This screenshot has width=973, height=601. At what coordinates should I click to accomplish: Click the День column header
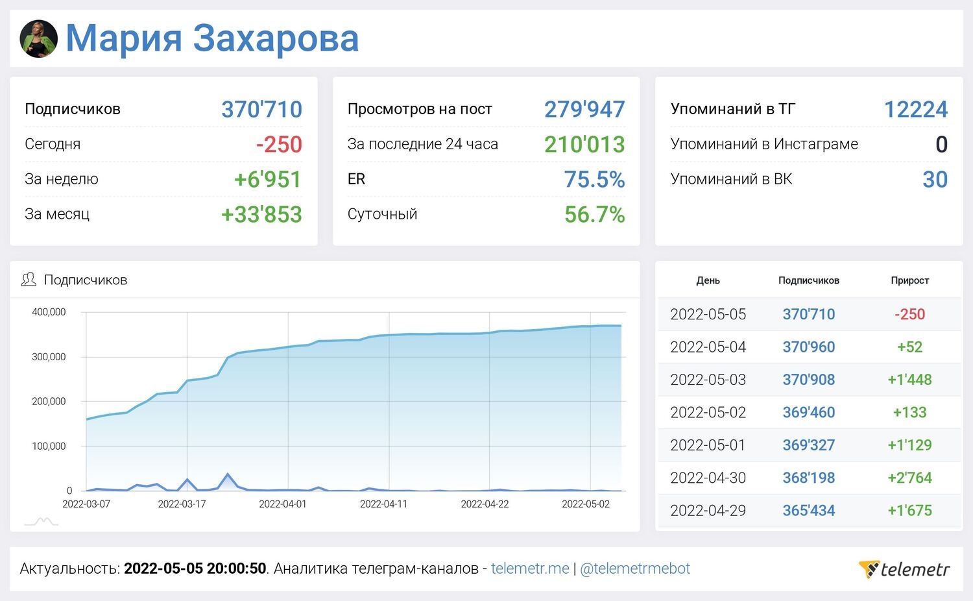708,280
